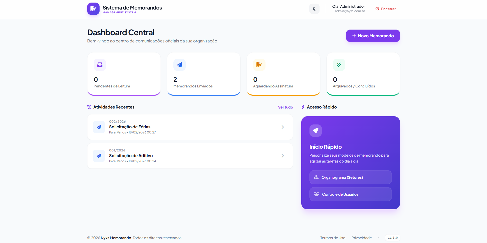The width and height of the screenshot is (487, 243).
Task: Click the v1.0.0 version badge
Action: point(393,238)
